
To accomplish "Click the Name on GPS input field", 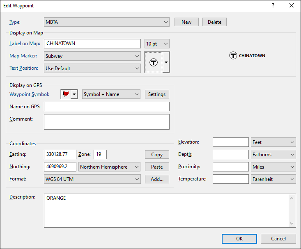I will tap(107, 107).
